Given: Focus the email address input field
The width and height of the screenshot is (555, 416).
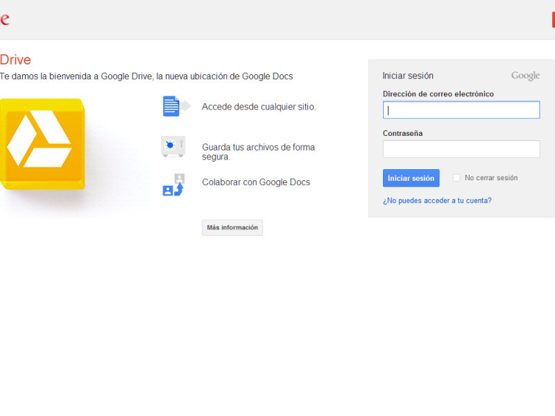Looking at the screenshot, I should point(461,110).
